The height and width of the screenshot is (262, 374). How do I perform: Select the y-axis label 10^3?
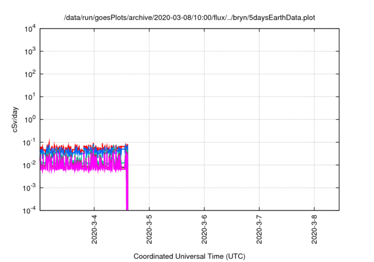pos(30,51)
